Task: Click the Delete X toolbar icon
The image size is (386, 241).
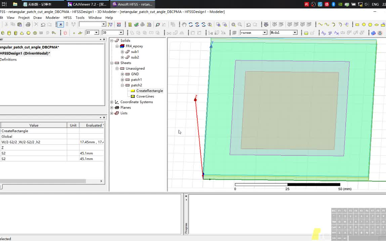Action: coord(36,24)
